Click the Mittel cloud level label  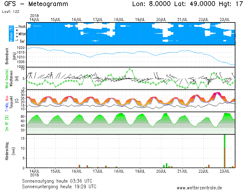pyautogui.click(x=22, y=34)
